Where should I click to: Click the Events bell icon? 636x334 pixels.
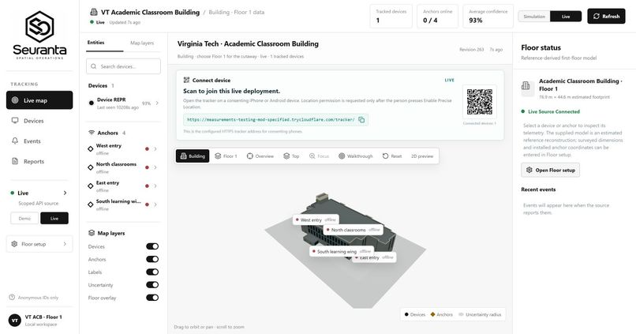15,141
